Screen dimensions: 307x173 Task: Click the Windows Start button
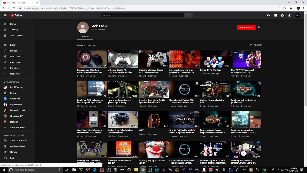pyautogui.click(x=4, y=170)
